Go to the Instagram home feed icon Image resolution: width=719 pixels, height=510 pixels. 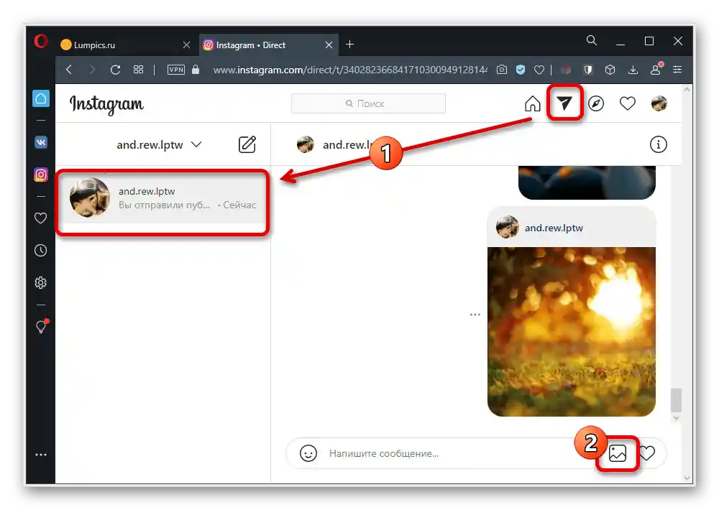tap(532, 103)
